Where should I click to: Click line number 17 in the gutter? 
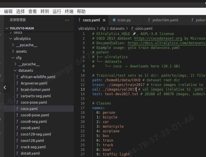(x=83, y=108)
